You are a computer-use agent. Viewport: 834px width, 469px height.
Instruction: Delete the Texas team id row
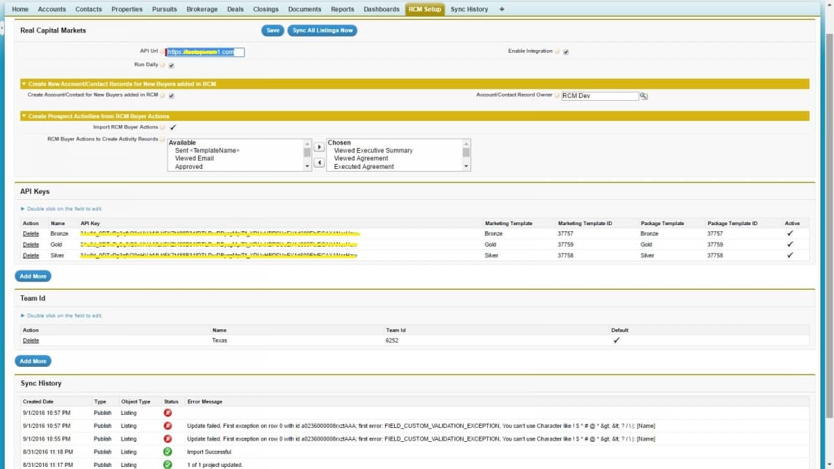(x=31, y=340)
